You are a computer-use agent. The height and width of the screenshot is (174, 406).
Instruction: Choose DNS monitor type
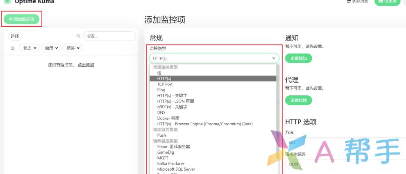pos(213,112)
